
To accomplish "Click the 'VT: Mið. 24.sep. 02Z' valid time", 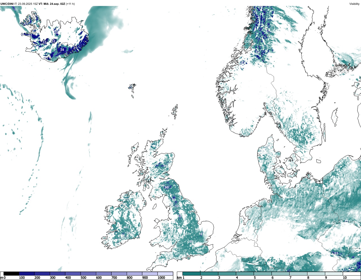I will 52,4.
